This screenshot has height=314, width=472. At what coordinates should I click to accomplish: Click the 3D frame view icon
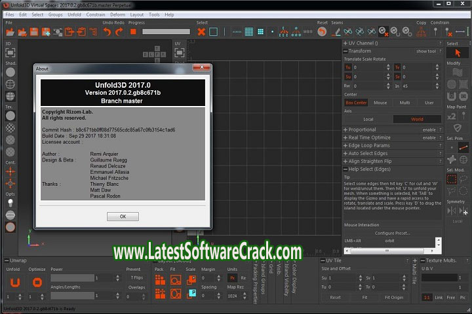click(10, 53)
